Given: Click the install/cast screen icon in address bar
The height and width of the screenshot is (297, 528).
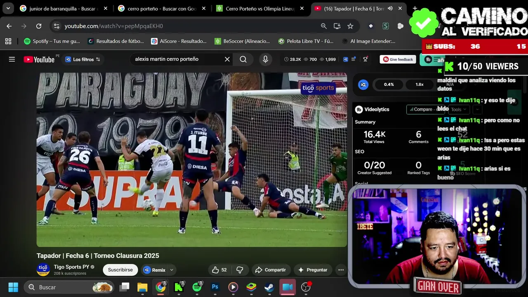Looking at the screenshot, I should tap(337, 26).
